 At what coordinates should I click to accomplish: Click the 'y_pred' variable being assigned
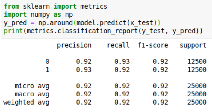tap(15, 23)
